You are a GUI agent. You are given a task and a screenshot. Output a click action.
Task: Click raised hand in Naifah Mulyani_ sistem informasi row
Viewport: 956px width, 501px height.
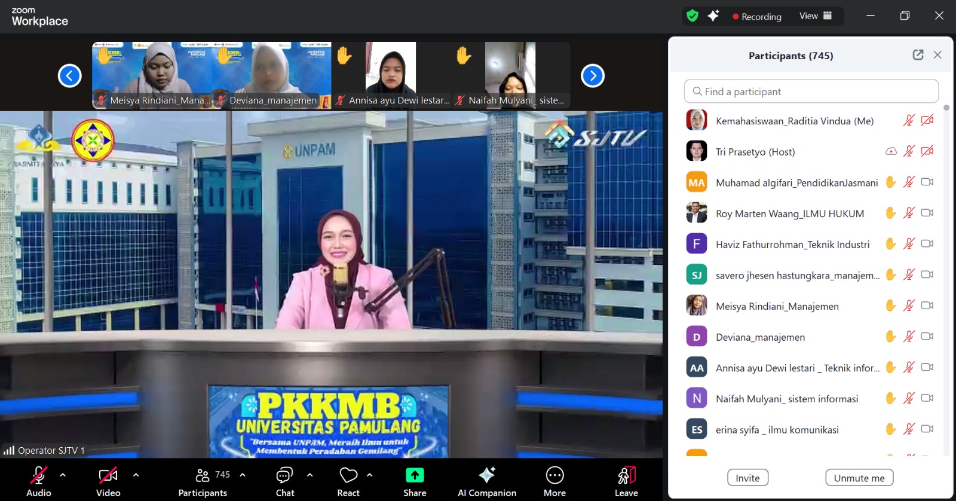[891, 398]
